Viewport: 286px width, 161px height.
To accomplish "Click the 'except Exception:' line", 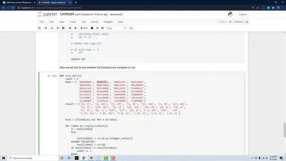I will tap(83, 142).
